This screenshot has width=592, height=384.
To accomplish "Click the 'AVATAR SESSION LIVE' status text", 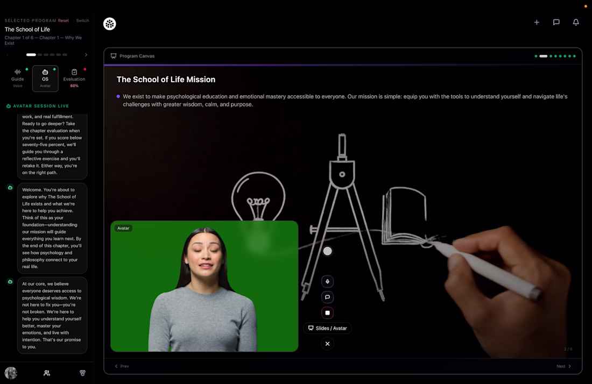I will [41, 106].
